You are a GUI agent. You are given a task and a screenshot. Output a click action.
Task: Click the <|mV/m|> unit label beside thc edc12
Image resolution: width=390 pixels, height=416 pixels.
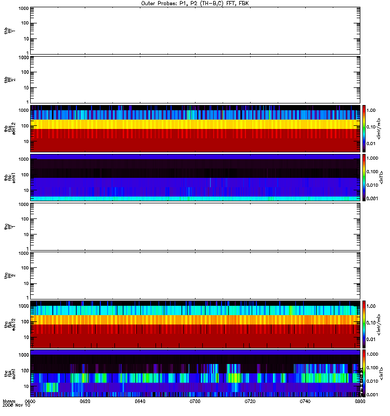[379, 324]
